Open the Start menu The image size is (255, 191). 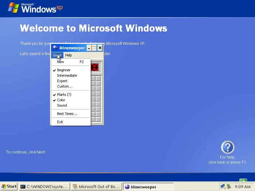pos(9,187)
